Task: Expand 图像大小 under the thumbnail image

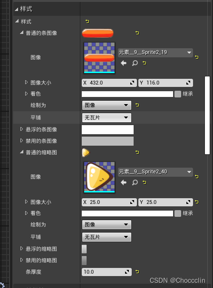Action: point(26,202)
